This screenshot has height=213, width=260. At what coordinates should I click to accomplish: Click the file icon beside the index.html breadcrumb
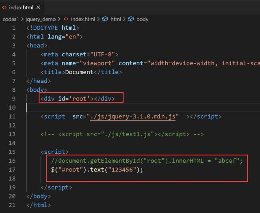point(66,19)
